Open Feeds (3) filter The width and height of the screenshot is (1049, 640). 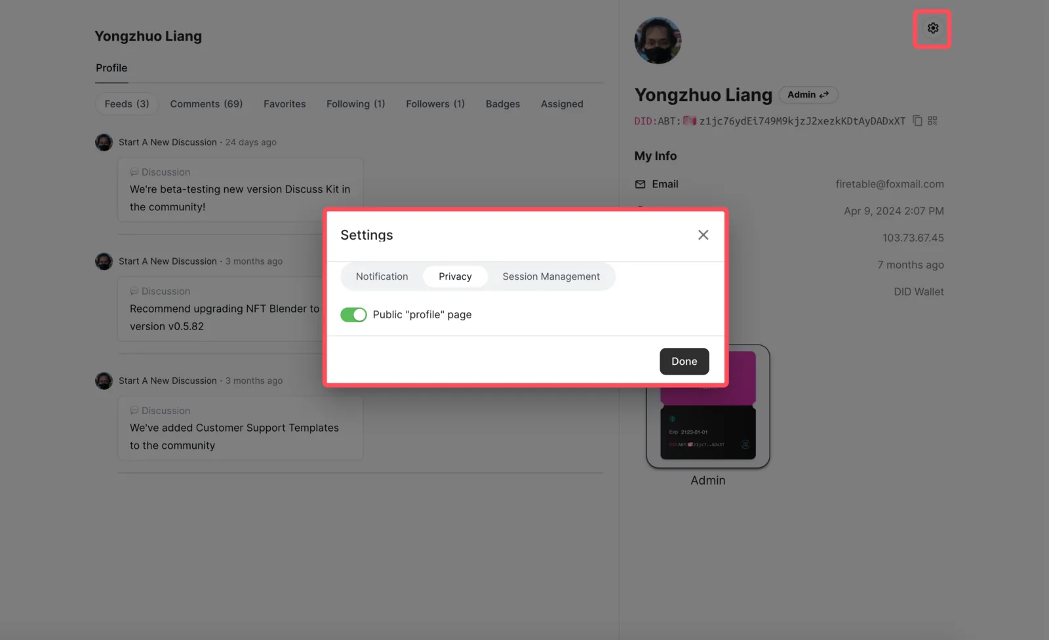click(127, 104)
